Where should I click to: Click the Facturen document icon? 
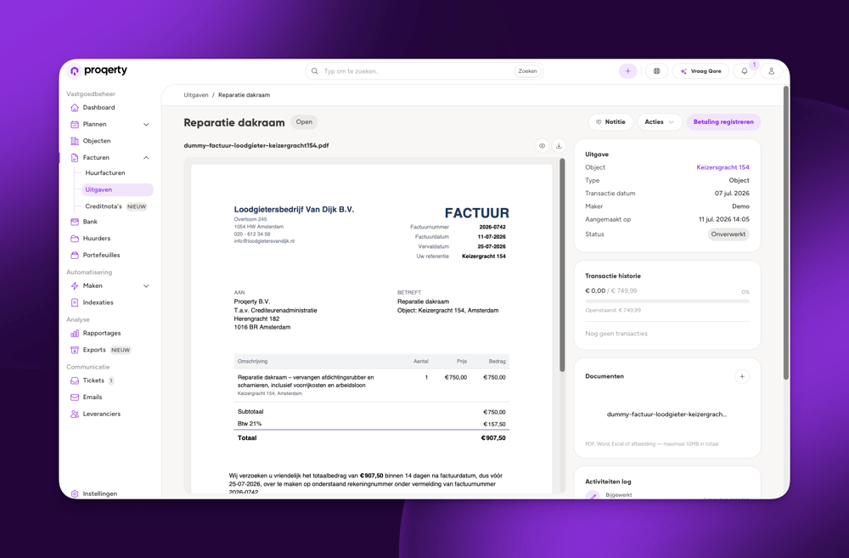(75, 158)
